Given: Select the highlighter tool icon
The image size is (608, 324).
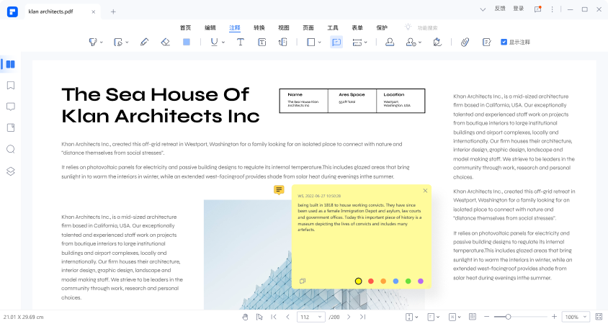Looking at the screenshot, I should click(93, 42).
